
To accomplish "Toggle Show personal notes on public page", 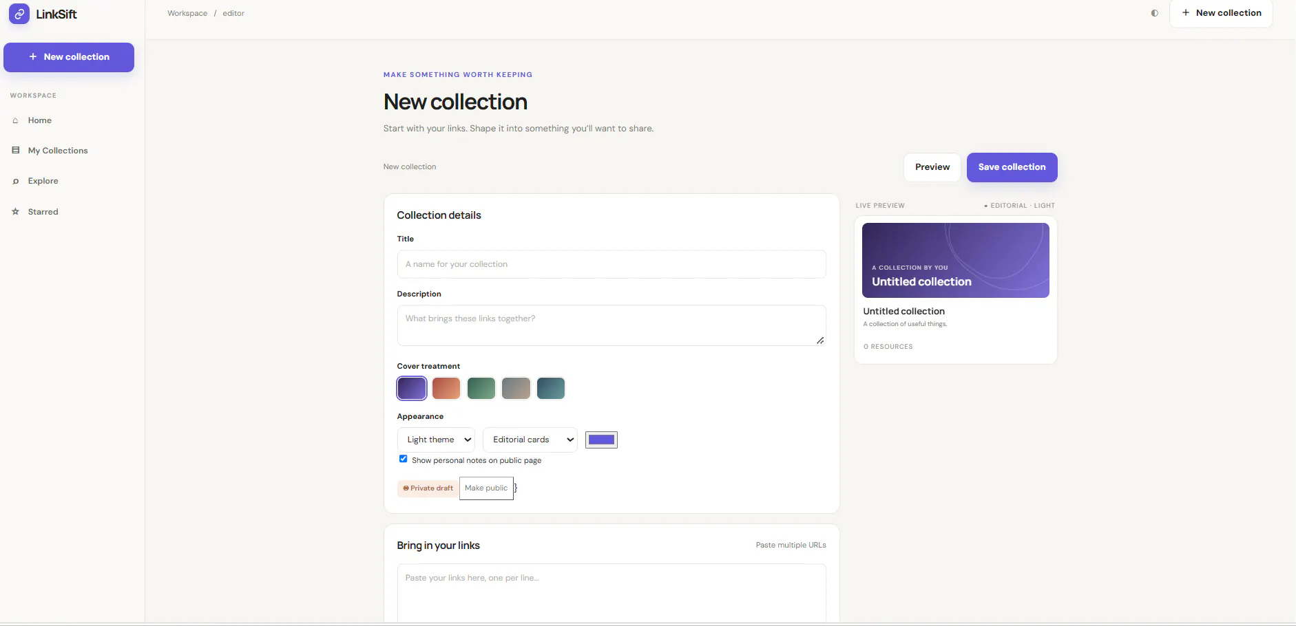I will (403, 459).
